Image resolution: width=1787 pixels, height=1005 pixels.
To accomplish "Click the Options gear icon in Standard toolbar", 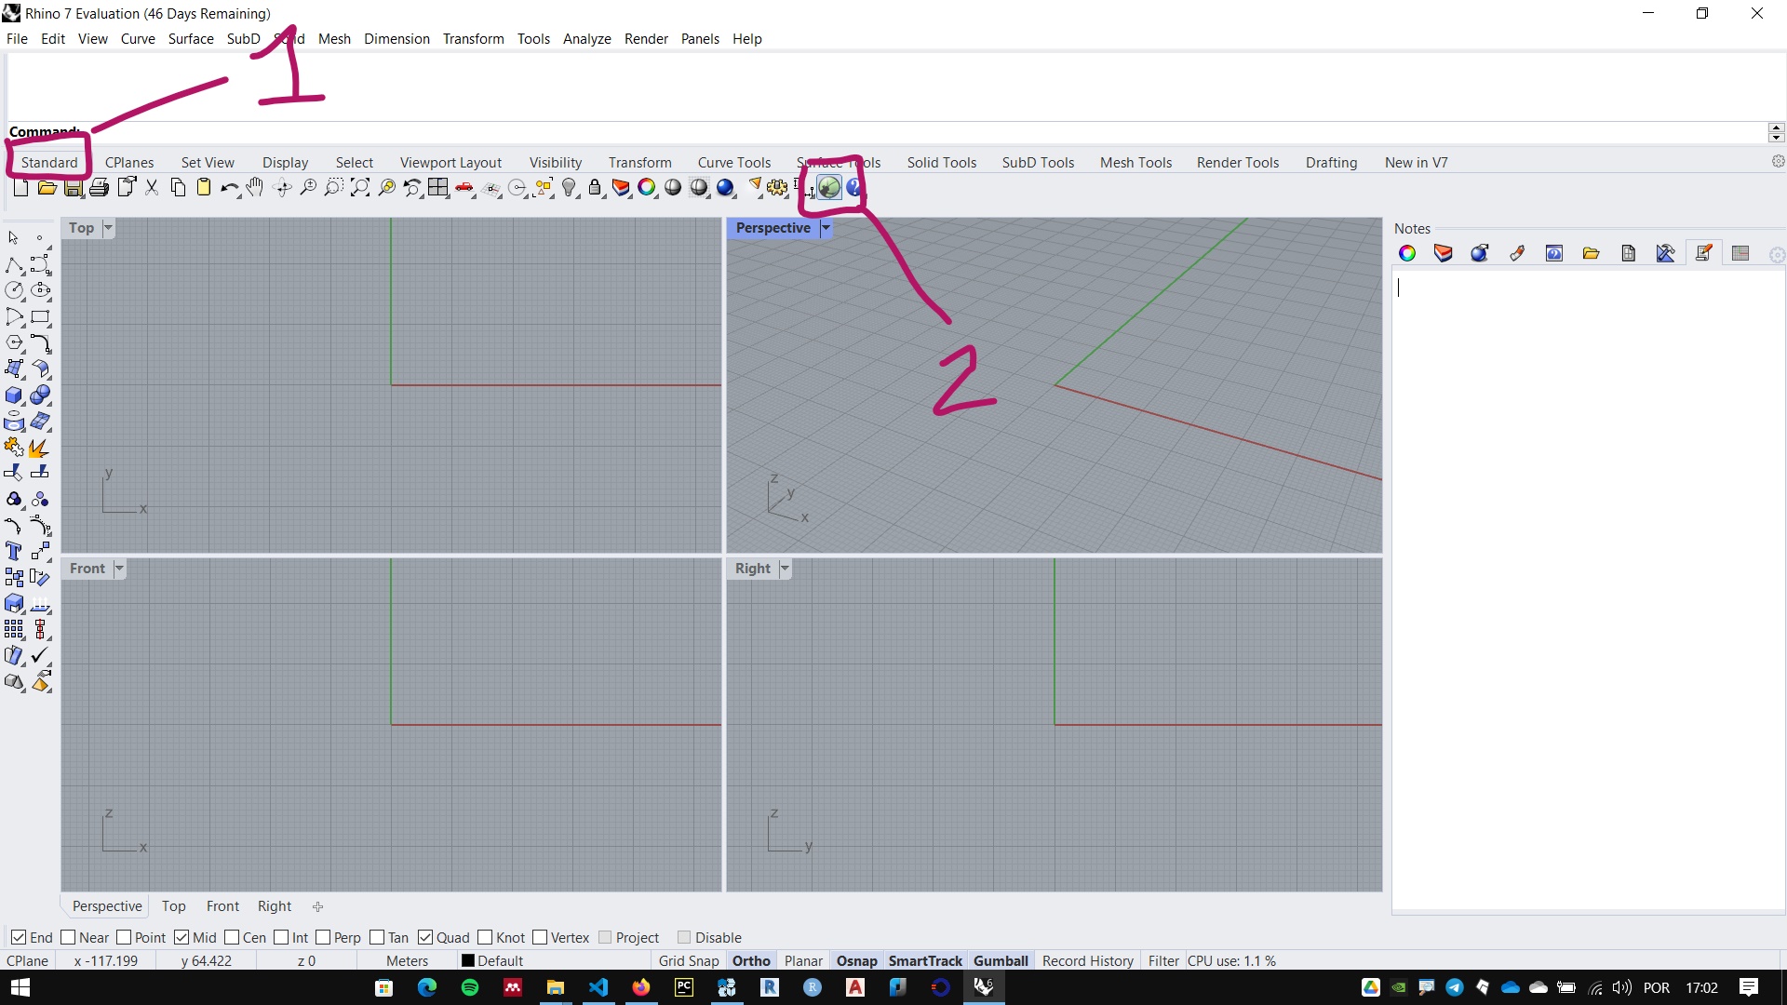I will [x=777, y=188].
